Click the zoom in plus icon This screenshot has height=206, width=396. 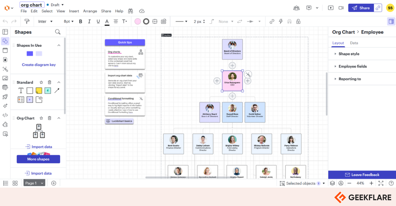pyautogui.click(x=371, y=183)
